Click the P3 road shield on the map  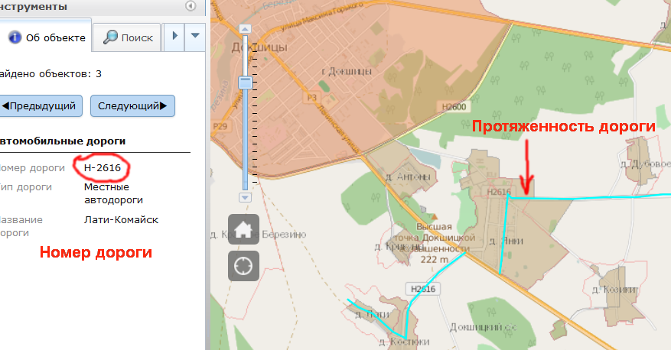click(x=311, y=98)
